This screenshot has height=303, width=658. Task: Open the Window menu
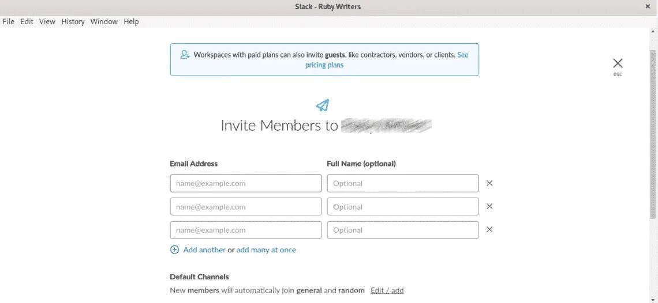(x=104, y=21)
